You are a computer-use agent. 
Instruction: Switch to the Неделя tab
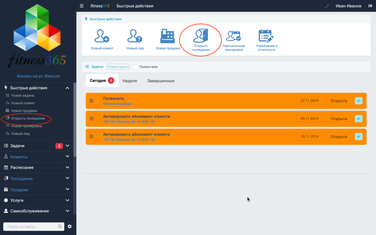130,81
